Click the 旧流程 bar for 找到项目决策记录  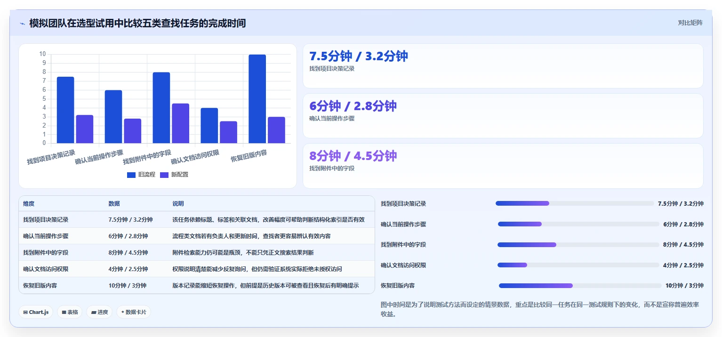coord(65,110)
